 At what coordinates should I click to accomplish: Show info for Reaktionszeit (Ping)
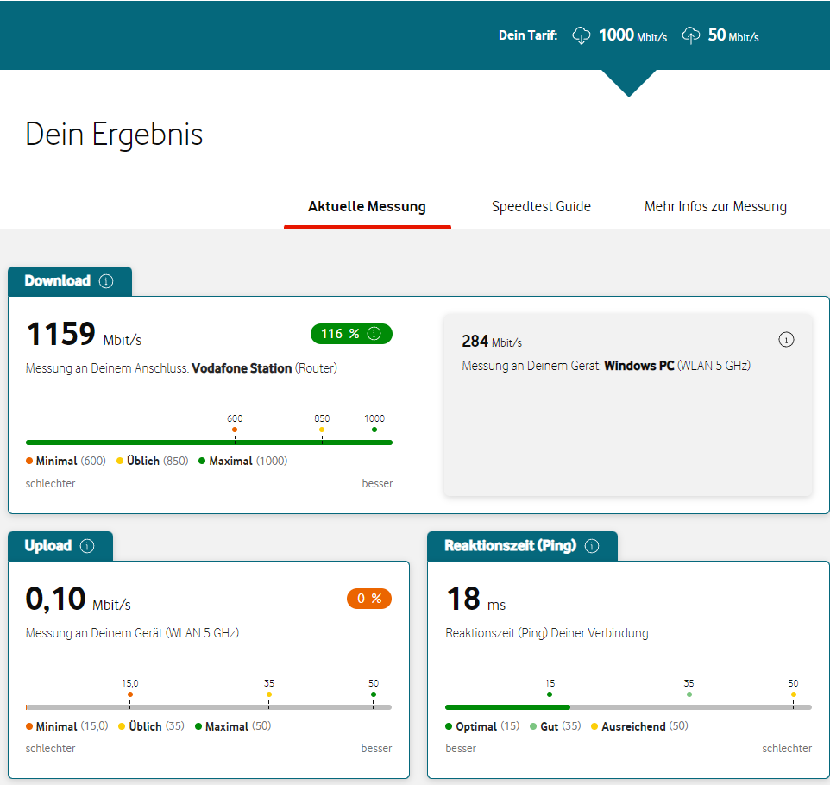[592, 546]
